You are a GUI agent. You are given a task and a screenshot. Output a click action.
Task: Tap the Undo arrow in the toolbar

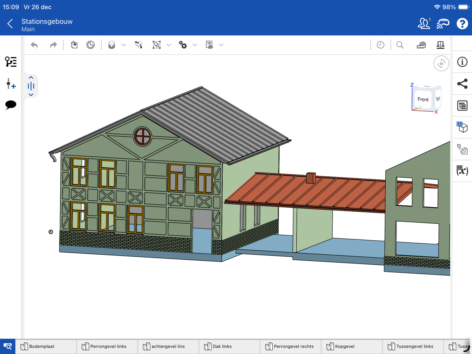pos(34,45)
